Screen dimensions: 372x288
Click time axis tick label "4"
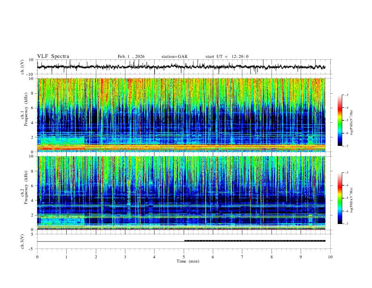coord(154,257)
